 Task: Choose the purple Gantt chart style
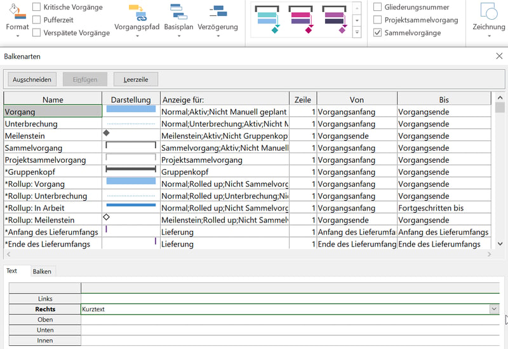pos(334,20)
